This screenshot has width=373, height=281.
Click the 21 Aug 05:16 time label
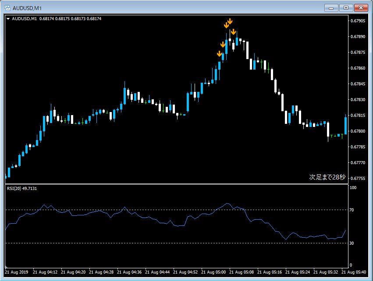pyautogui.click(x=270, y=272)
